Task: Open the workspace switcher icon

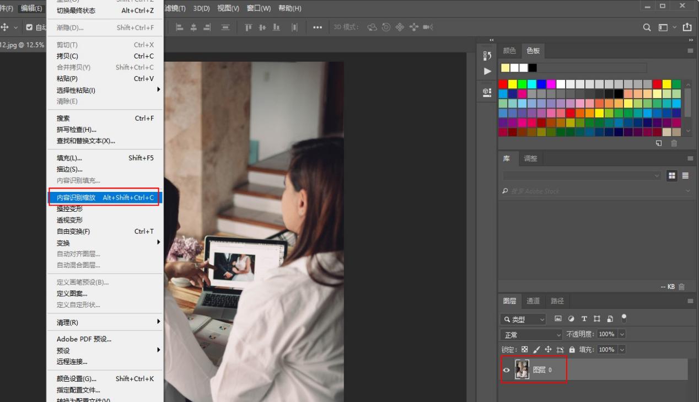Action: [x=663, y=27]
